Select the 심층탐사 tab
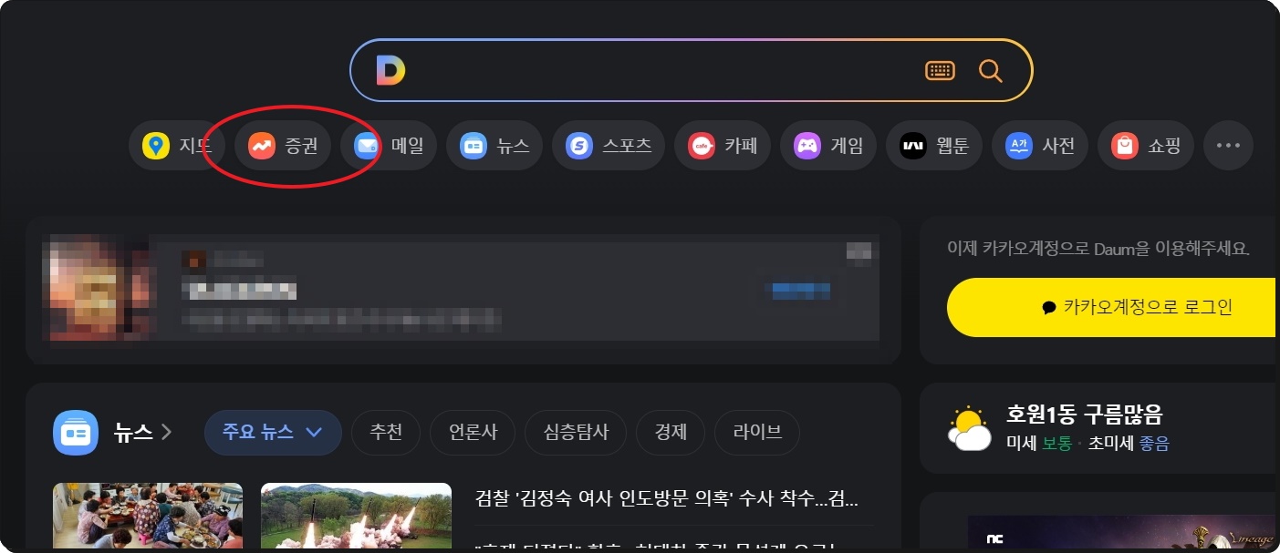 click(x=576, y=433)
